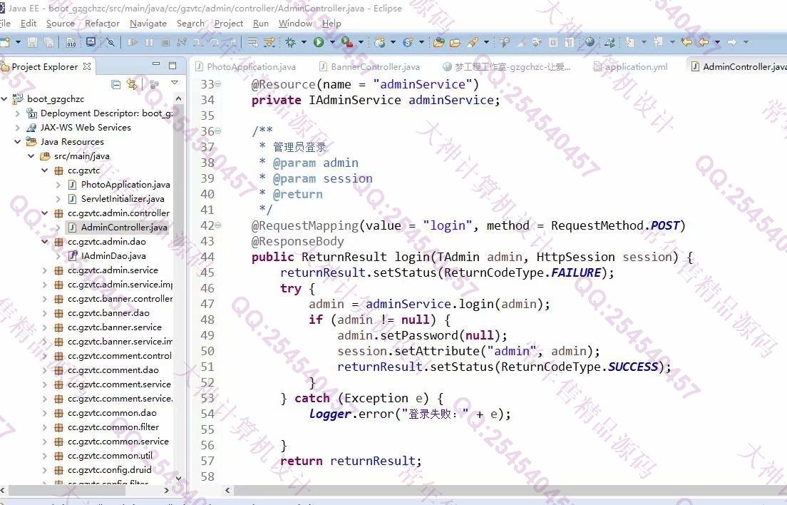Collapse the src/main/java folder
The height and width of the screenshot is (505, 787).
[31, 156]
